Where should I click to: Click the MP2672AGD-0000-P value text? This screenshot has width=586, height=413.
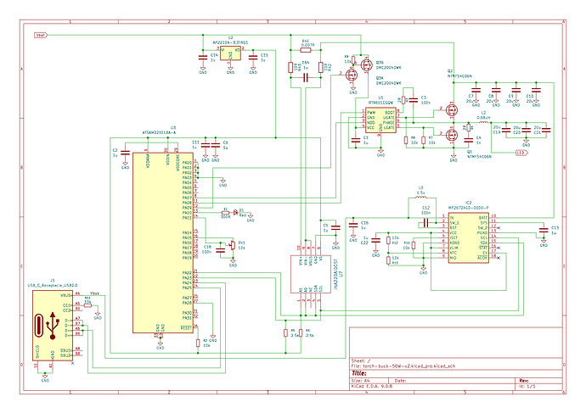pyautogui.click(x=468, y=208)
